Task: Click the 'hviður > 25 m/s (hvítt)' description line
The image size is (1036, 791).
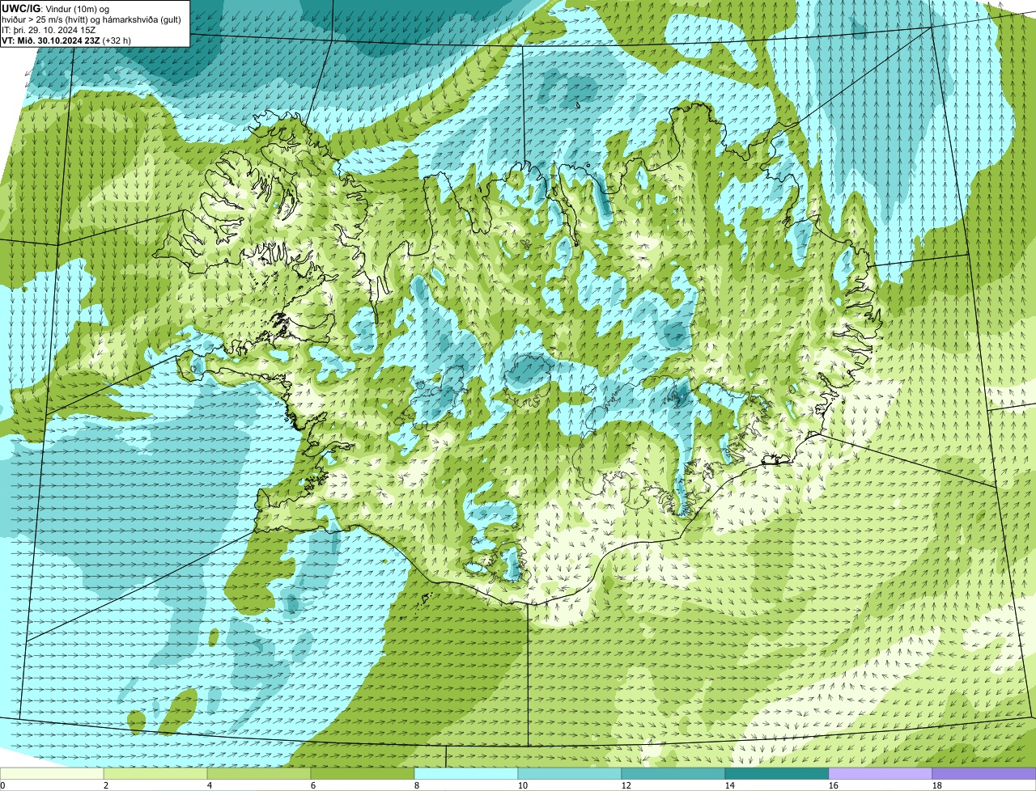Action: 91,18
